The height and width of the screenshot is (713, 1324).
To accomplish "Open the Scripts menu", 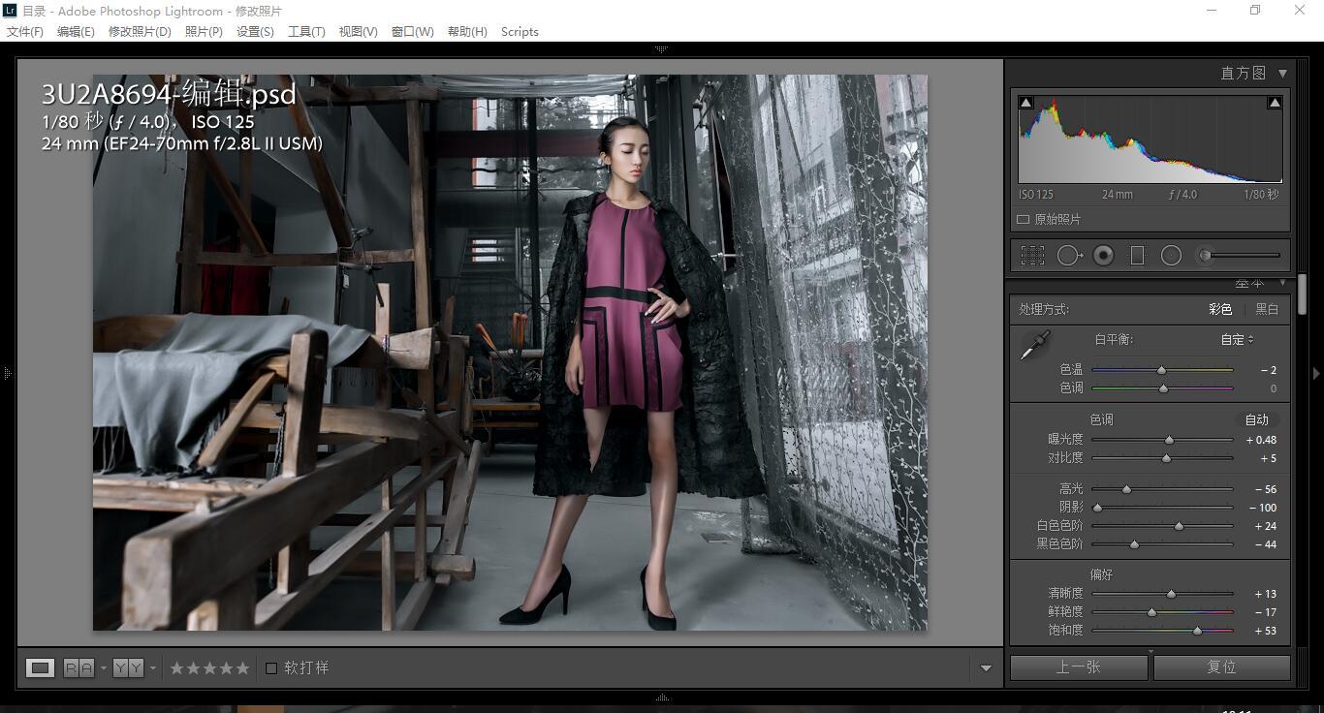I will [520, 32].
